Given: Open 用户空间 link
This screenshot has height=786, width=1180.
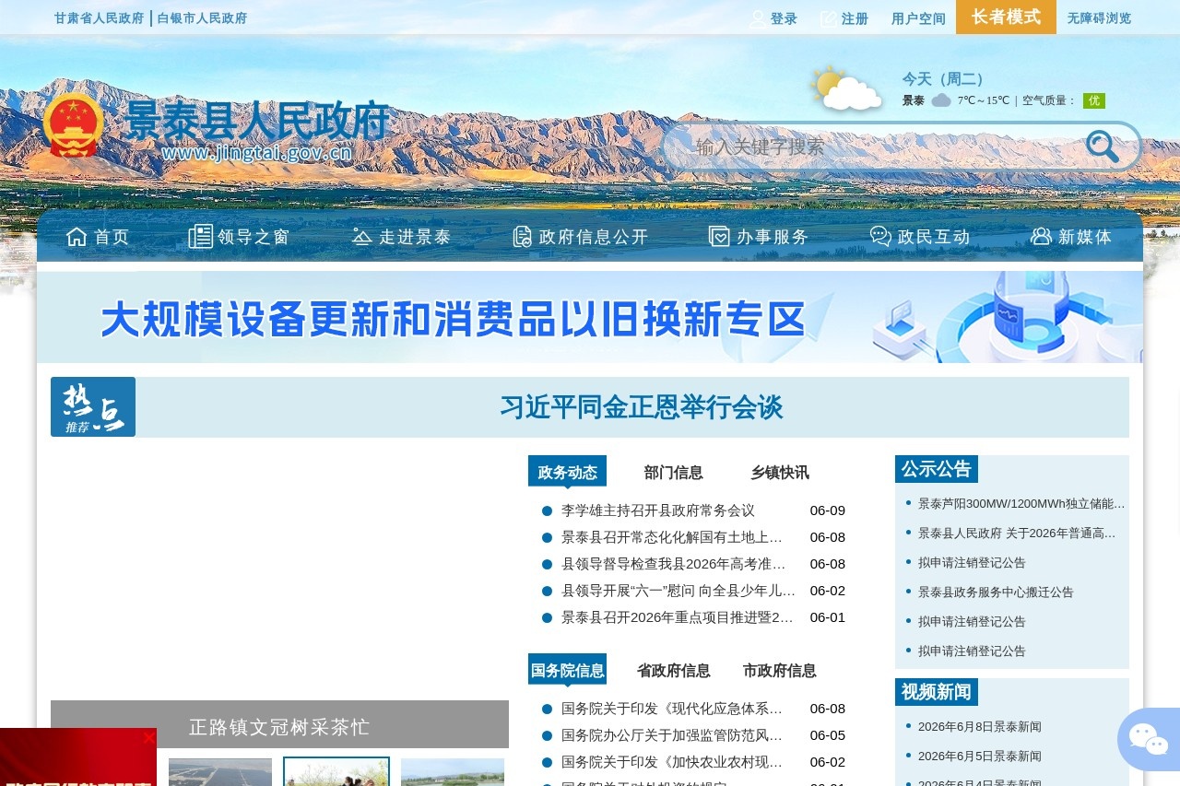Looking at the screenshot, I should point(918,18).
